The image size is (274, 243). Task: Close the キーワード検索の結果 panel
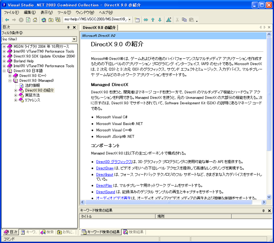pyautogui.click(x=269, y=211)
